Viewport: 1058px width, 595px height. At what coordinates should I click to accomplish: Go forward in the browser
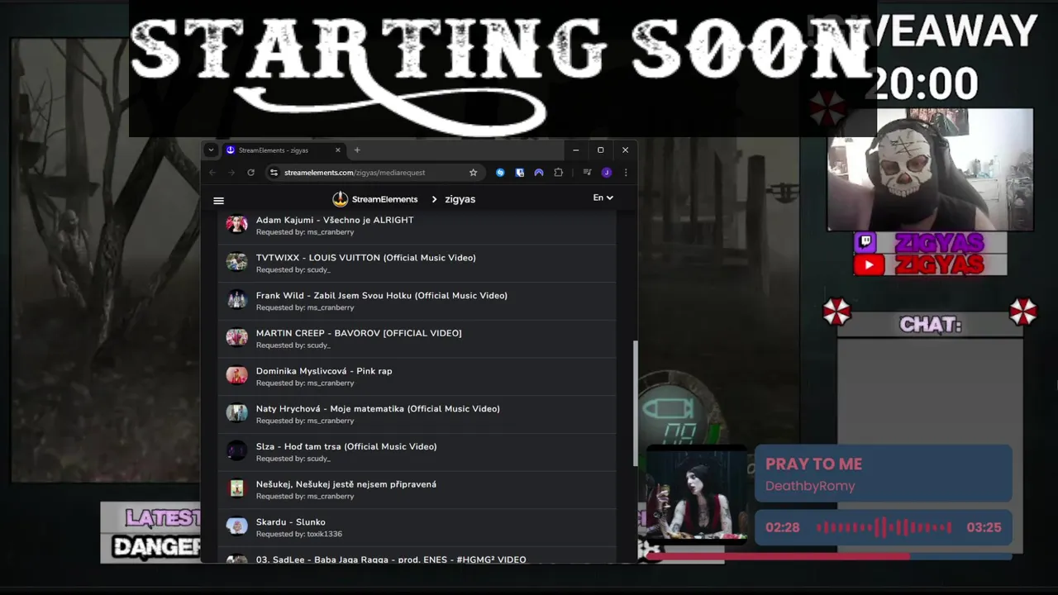tap(231, 173)
